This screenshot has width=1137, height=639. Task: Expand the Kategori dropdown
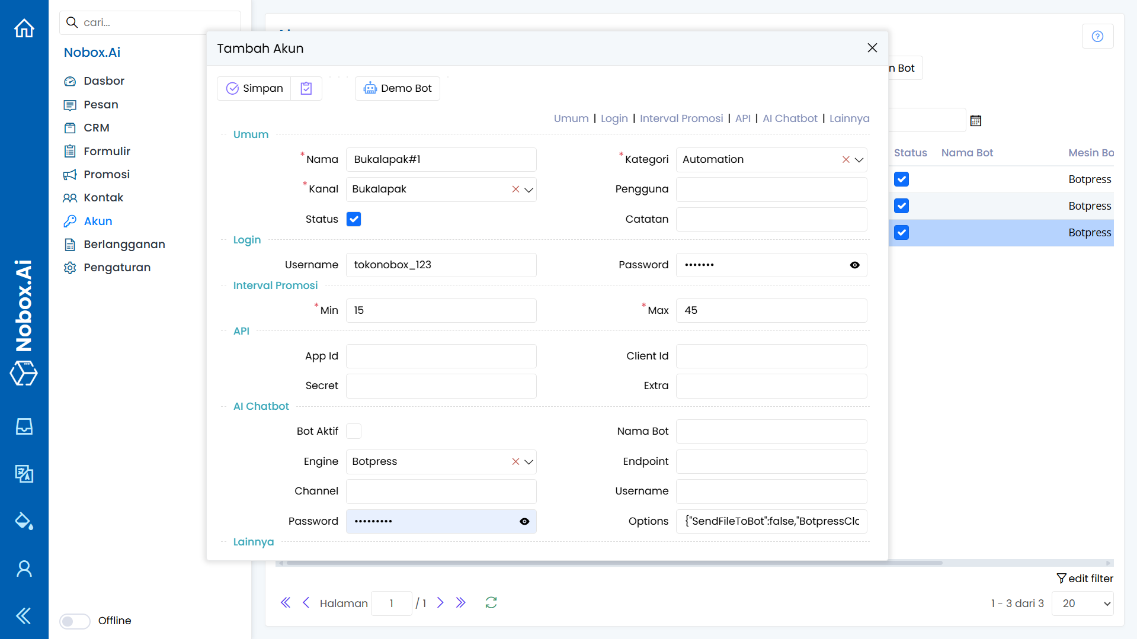(x=859, y=160)
